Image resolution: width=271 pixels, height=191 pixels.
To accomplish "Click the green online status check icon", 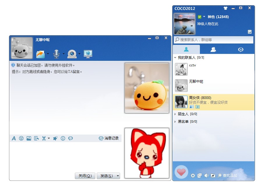I will coord(200,17).
